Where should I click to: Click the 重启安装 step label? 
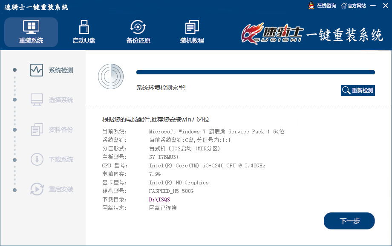point(61,189)
